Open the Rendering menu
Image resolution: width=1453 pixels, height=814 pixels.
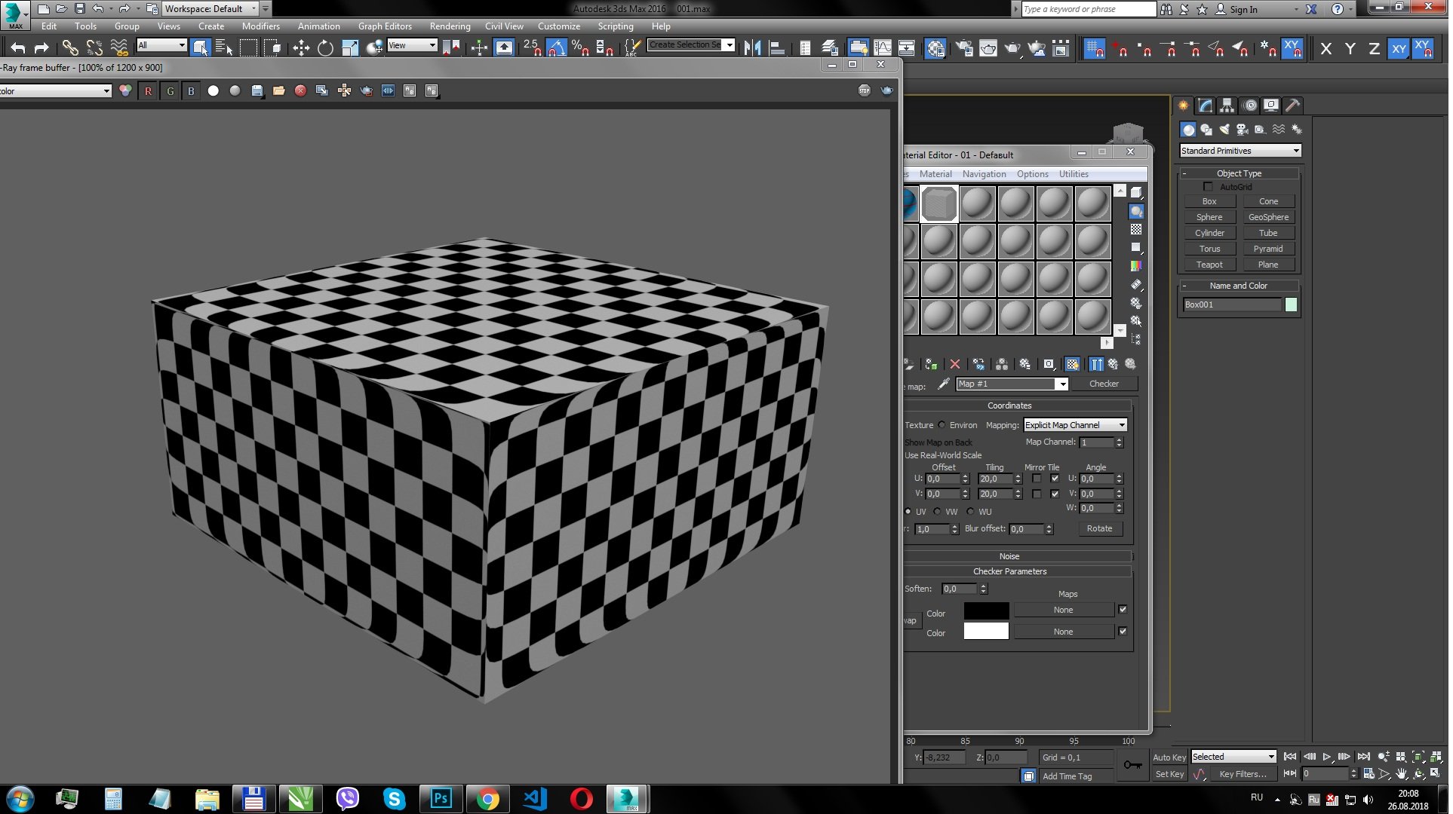450,26
